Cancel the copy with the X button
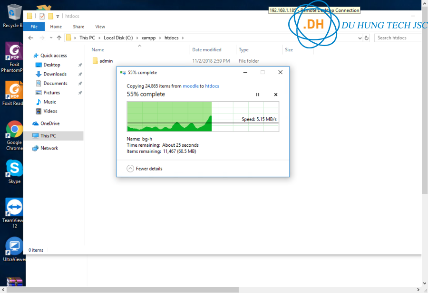 pos(275,95)
